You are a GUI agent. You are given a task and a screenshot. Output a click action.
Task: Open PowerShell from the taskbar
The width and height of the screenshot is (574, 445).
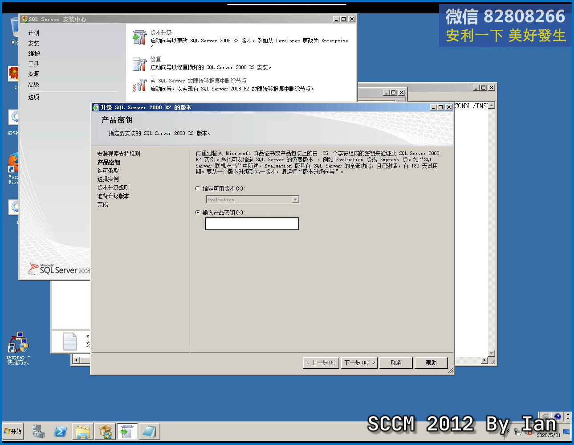click(61, 431)
